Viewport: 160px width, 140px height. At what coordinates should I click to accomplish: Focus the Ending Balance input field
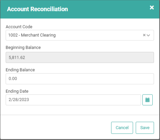tap(80, 79)
